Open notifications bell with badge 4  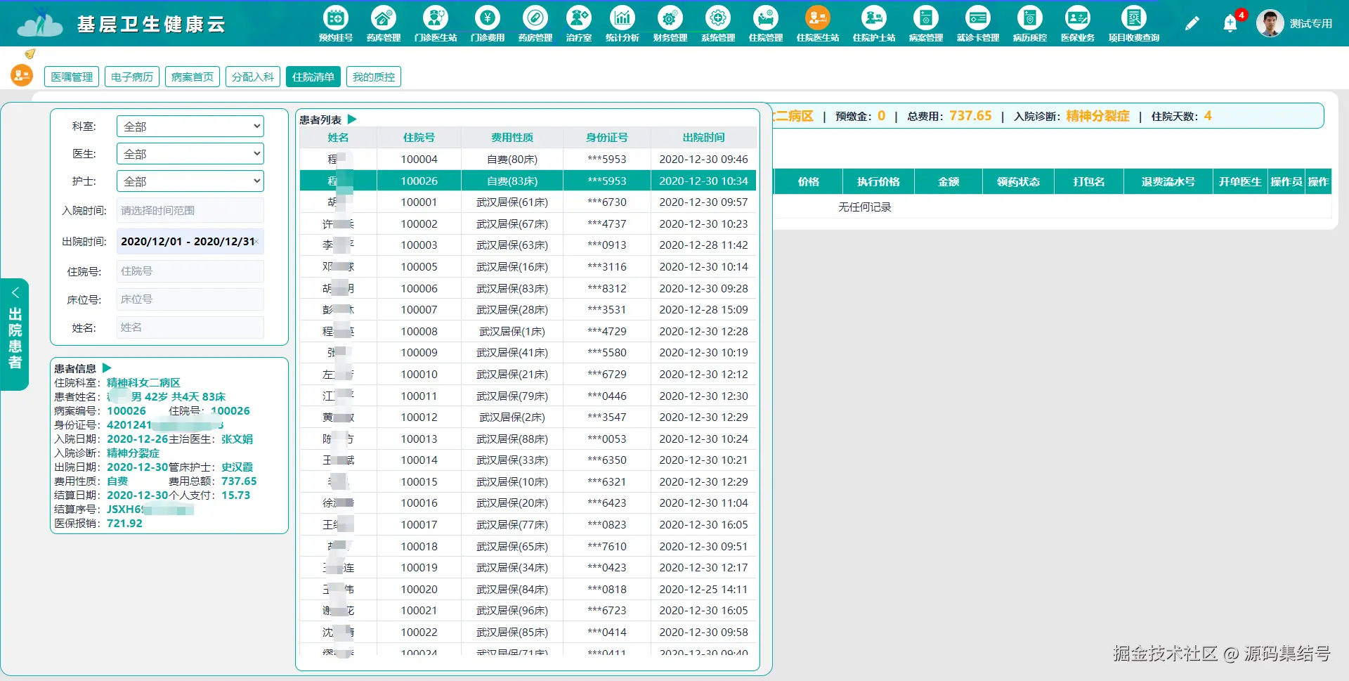click(x=1230, y=24)
